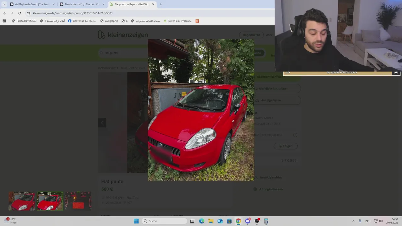This screenshot has height=226, width=402.
Task: Click the enlarged red Fiat Punto photo
Action: 201,110
